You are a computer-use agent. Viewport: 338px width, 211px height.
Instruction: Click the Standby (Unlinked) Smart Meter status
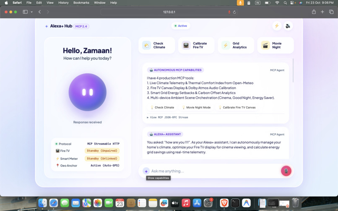102,159
